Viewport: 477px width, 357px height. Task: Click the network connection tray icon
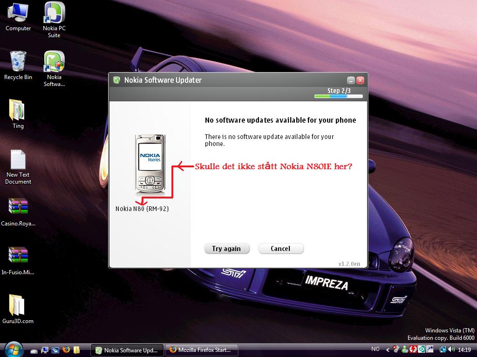click(443, 350)
